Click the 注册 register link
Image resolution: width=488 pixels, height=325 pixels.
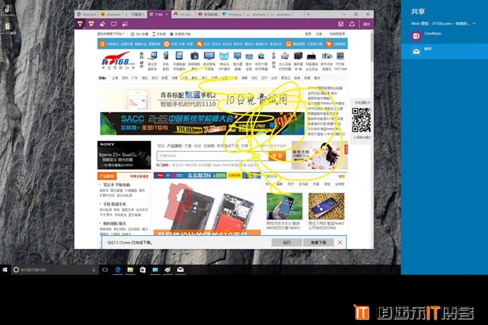tap(319, 34)
